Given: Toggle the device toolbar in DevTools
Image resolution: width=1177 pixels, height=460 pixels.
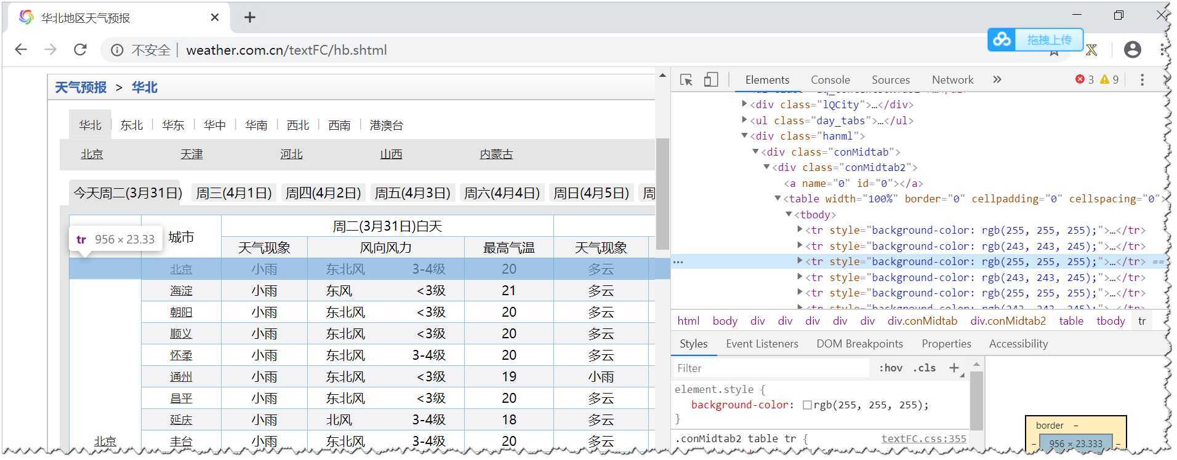Looking at the screenshot, I should tap(711, 80).
